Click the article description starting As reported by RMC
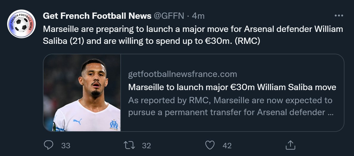The image size is (354, 156). coord(230,106)
